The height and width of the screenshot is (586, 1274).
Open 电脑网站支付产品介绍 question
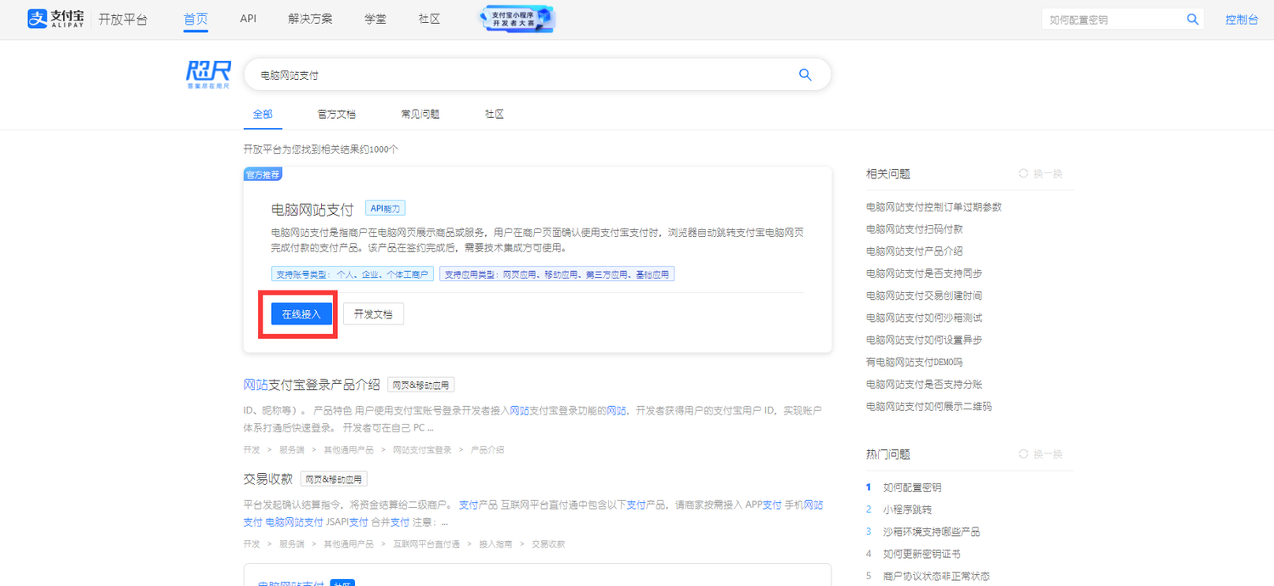click(x=915, y=251)
